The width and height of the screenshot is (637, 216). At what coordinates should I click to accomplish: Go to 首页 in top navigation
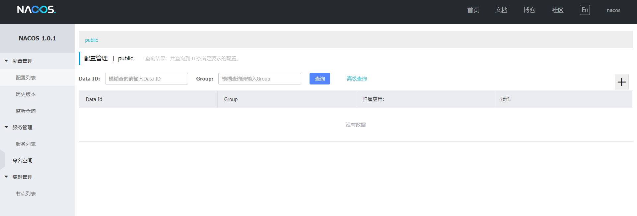pyautogui.click(x=473, y=10)
